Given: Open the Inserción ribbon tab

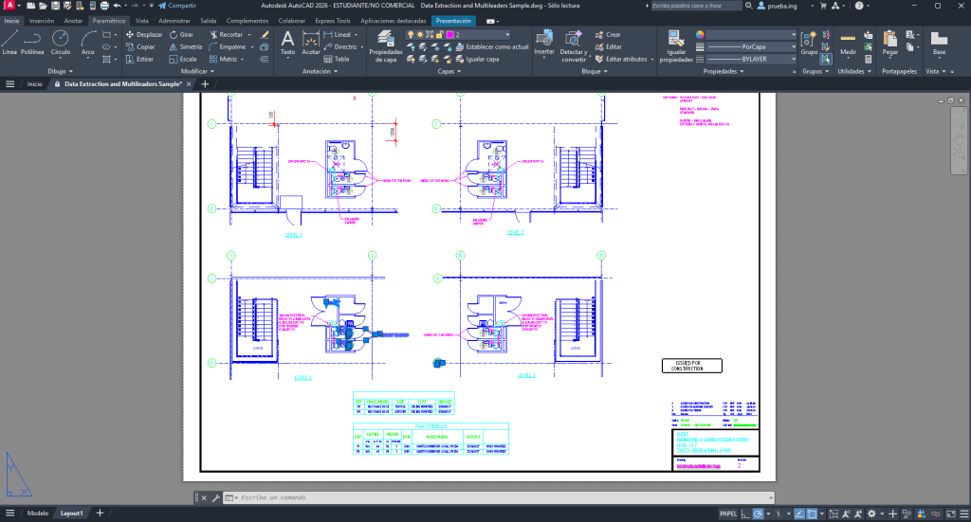Looking at the screenshot, I should click(42, 20).
